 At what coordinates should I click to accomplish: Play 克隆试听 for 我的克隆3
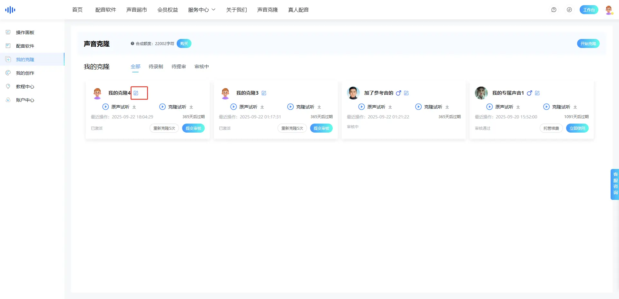(290, 107)
